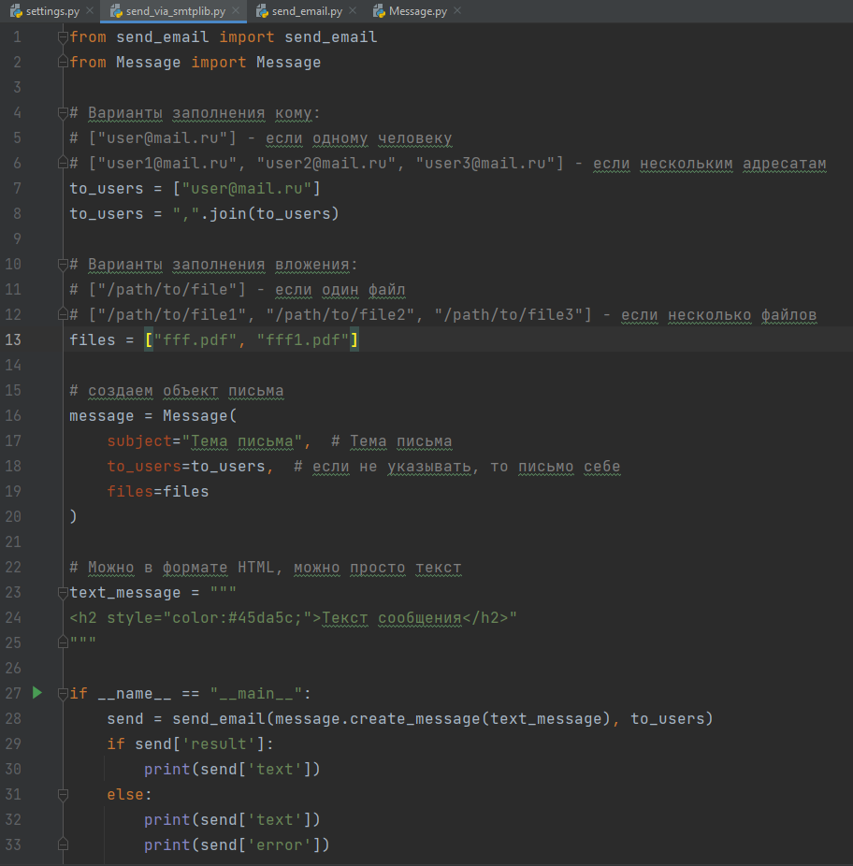The image size is (853, 866).
Task: Click comment "если нескольким адресатам" on line 6
Action: tap(709, 163)
